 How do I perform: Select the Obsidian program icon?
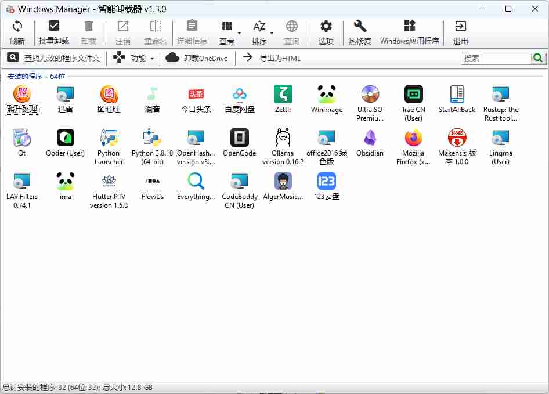370,139
